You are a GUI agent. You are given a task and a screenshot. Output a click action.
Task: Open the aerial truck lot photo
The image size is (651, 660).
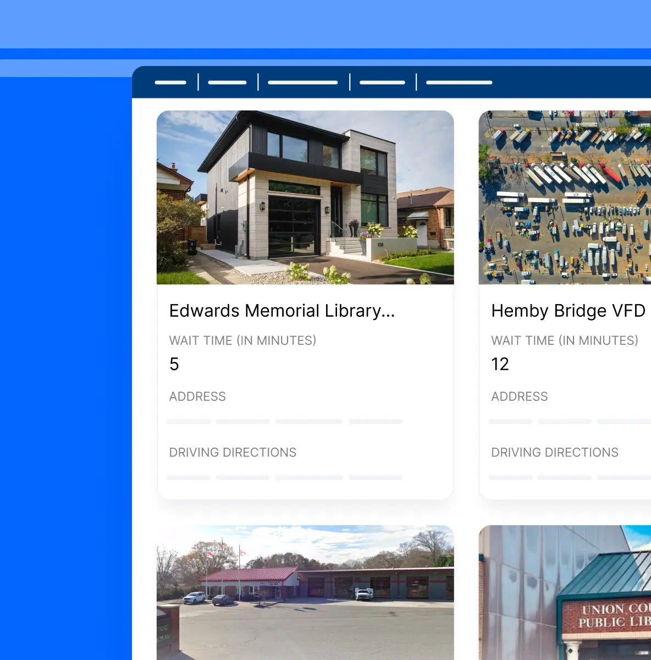point(565,197)
